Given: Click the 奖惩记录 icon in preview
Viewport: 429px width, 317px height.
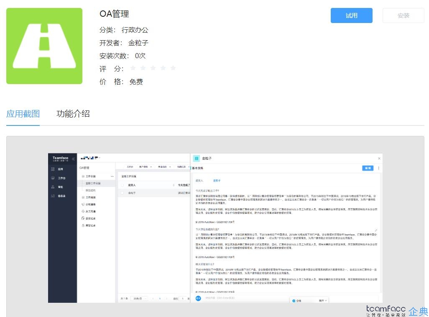Looking at the screenshot, I should click(x=83, y=225).
